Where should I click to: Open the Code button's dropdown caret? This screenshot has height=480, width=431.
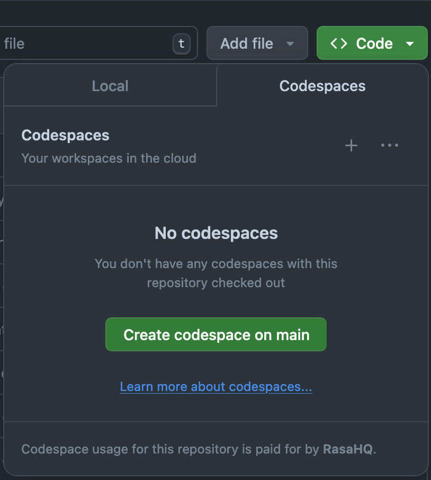point(409,43)
